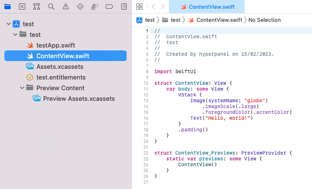The height and width of the screenshot is (189, 312).
Task: Click ContentView() call on line 24
Action: pyautogui.click(x=197, y=164)
